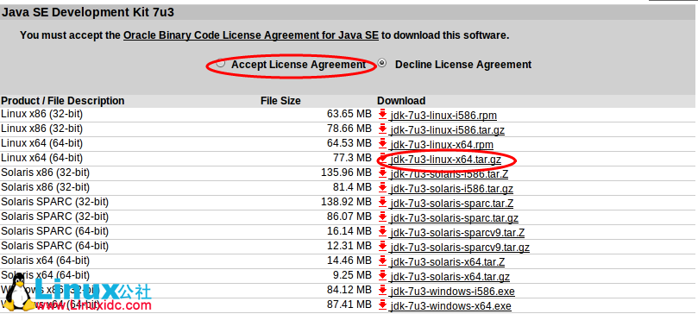The image size is (698, 314).
Task: Download jdk-7u3-solaris-i586.tar.Z link
Action: click(450, 174)
